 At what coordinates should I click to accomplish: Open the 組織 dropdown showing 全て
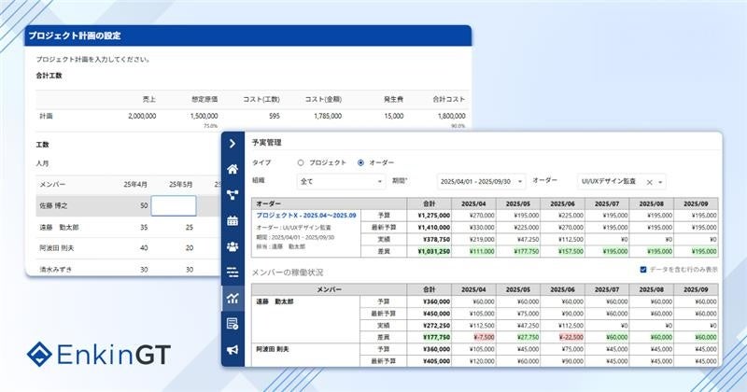click(x=341, y=181)
